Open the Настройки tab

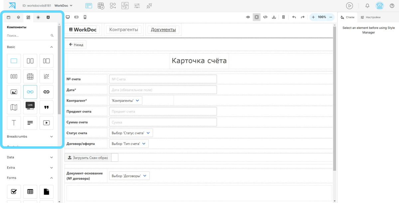click(370, 17)
